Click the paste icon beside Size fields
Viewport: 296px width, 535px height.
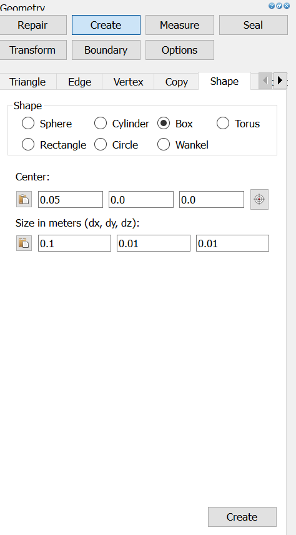tap(24, 243)
